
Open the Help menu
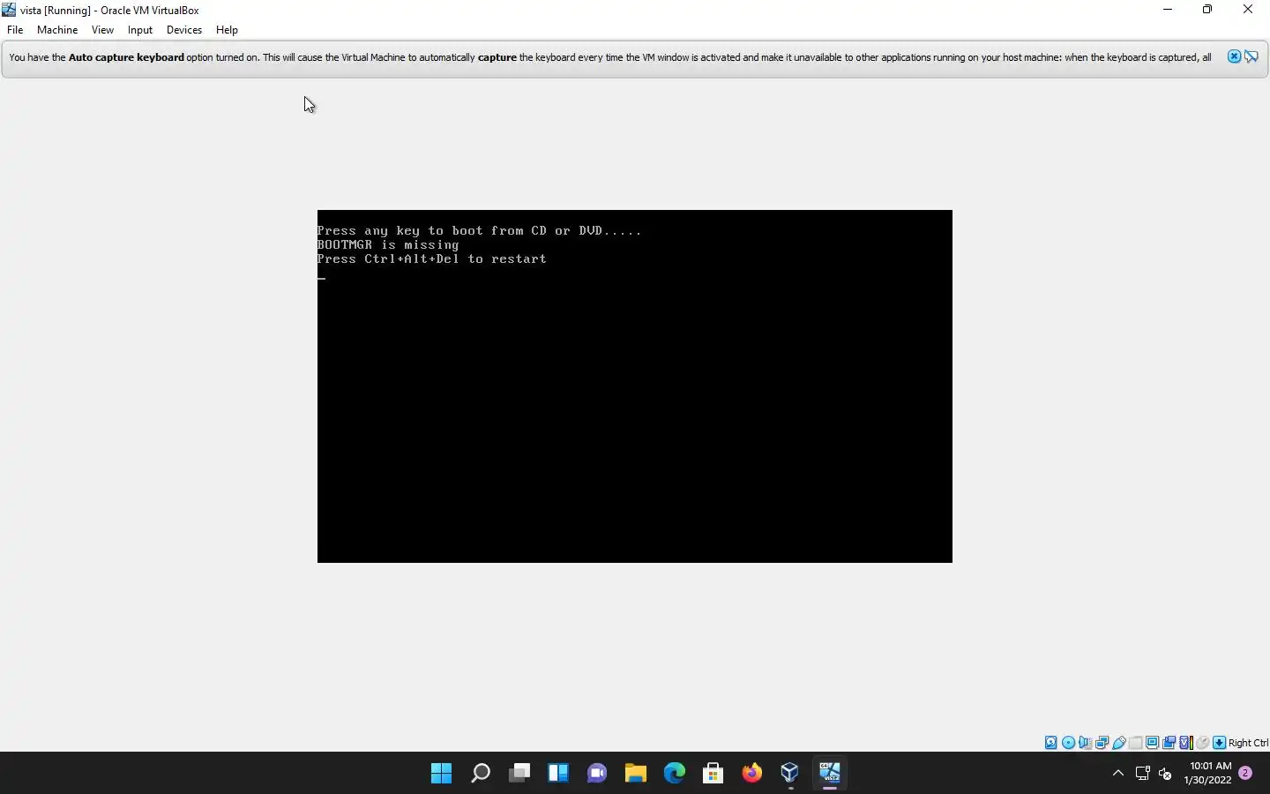(x=227, y=30)
